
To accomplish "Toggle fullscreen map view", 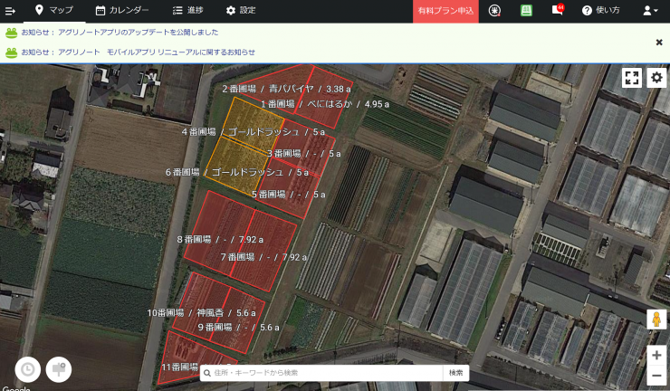I will (x=632, y=78).
